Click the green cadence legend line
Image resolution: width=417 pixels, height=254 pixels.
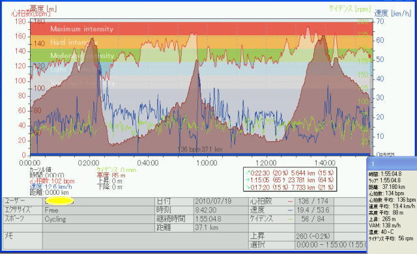(290, 219)
